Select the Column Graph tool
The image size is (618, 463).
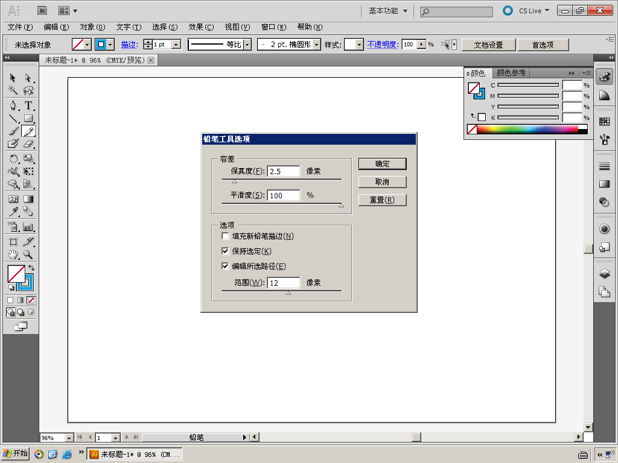[x=28, y=227]
